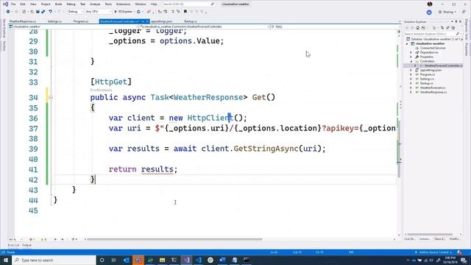Collapse the Controllers folder
The width and height of the screenshot is (471, 265).
tap(411, 61)
